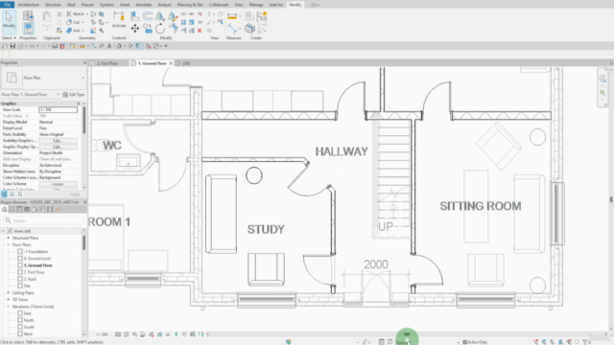Click the View Scale 1 : 100 field
Viewport: 614px width, 345px height.
coord(58,109)
